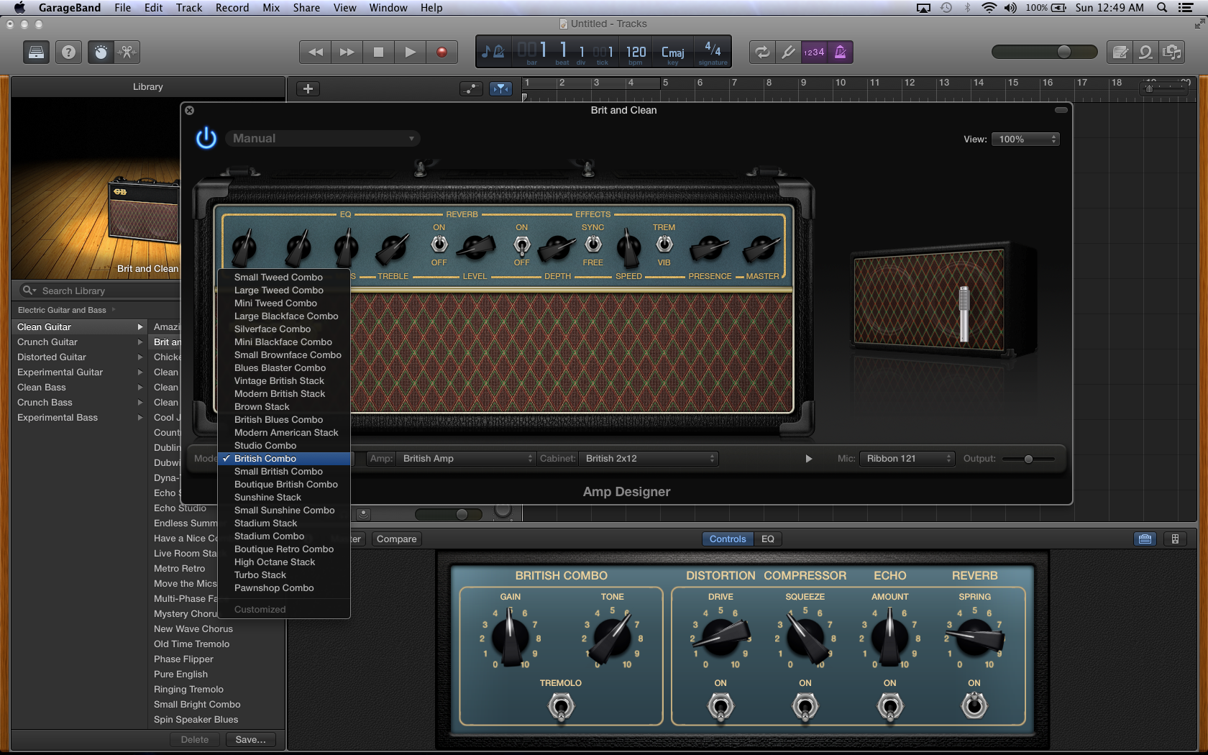Open the Note Pad icon
Image resolution: width=1208 pixels, height=755 pixels.
1120,52
